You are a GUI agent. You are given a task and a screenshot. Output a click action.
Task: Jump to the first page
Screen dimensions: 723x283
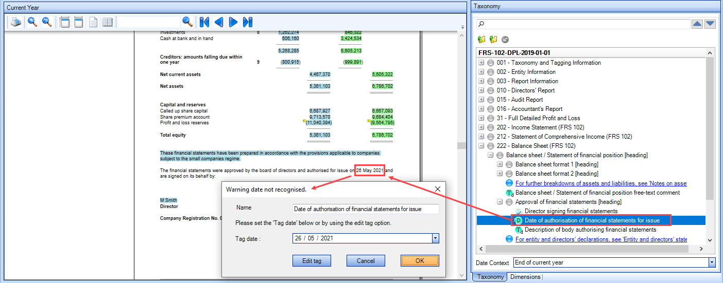pyautogui.click(x=204, y=22)
